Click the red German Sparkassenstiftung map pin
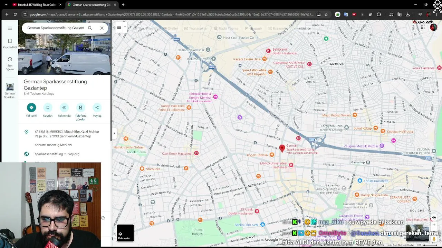 click(x=282, y=148)
